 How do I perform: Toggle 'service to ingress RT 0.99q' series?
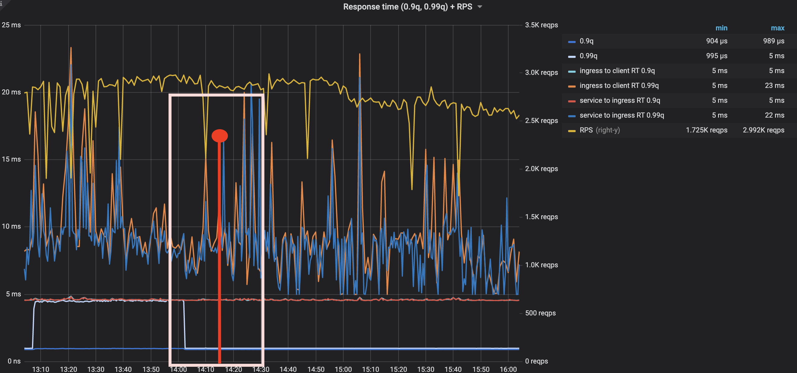coord(622,116)
